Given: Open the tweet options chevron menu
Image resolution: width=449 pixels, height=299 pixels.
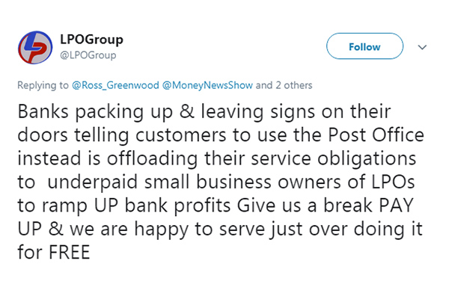Looking at the screenshot, I should pos(421,47).
